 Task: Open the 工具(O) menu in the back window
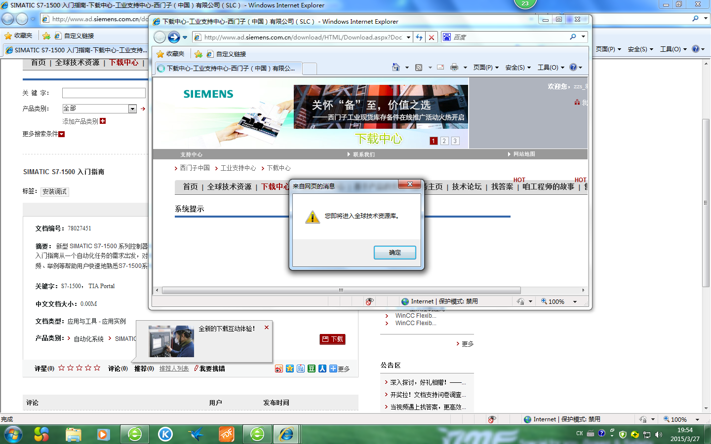pyautogui.click(x=673, y=49)
